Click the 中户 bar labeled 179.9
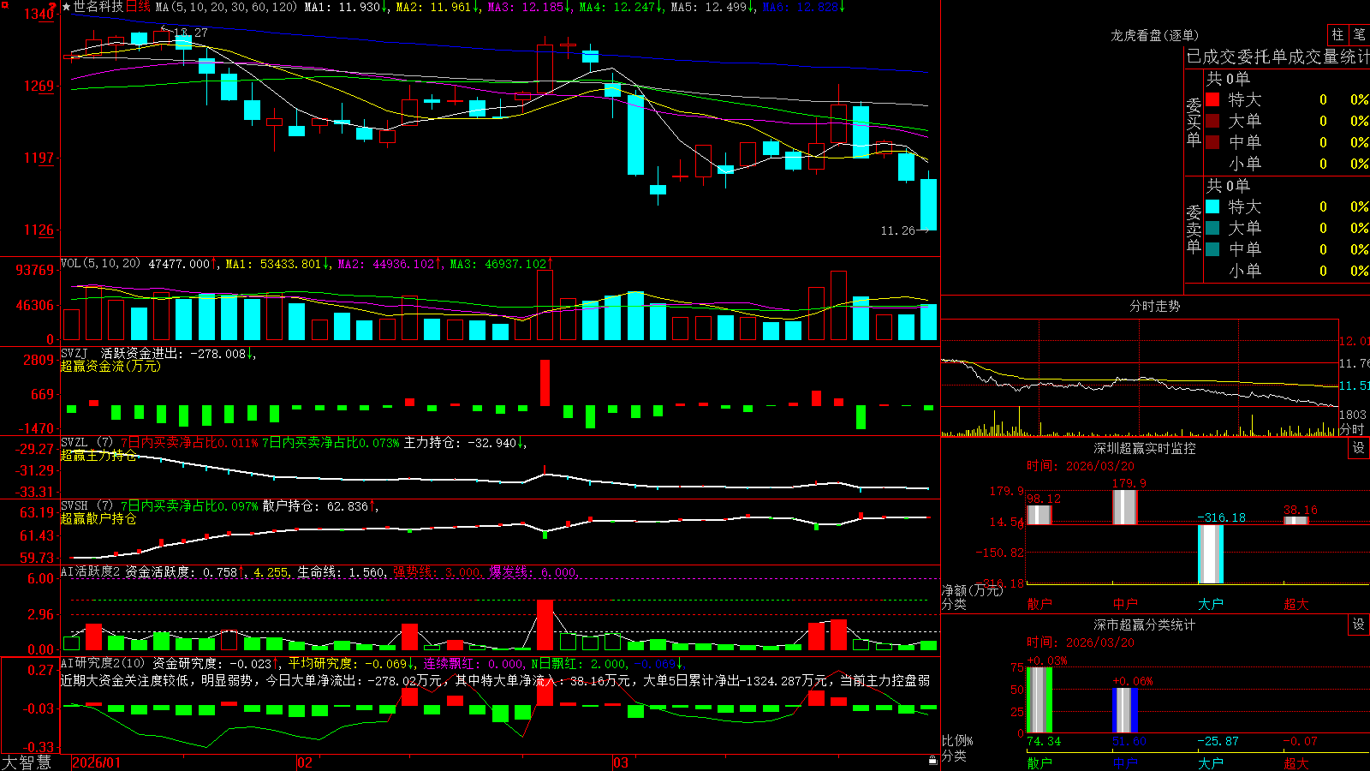The height and width of the screenshot is (771, 1370). tap(1125, 507)
